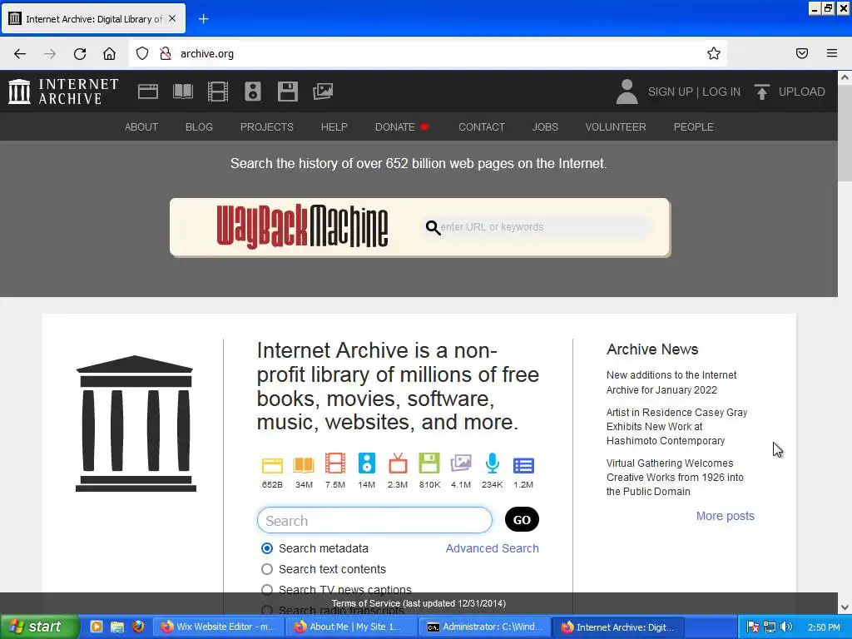Open the Video film icon in top navigation

point(218,92)
